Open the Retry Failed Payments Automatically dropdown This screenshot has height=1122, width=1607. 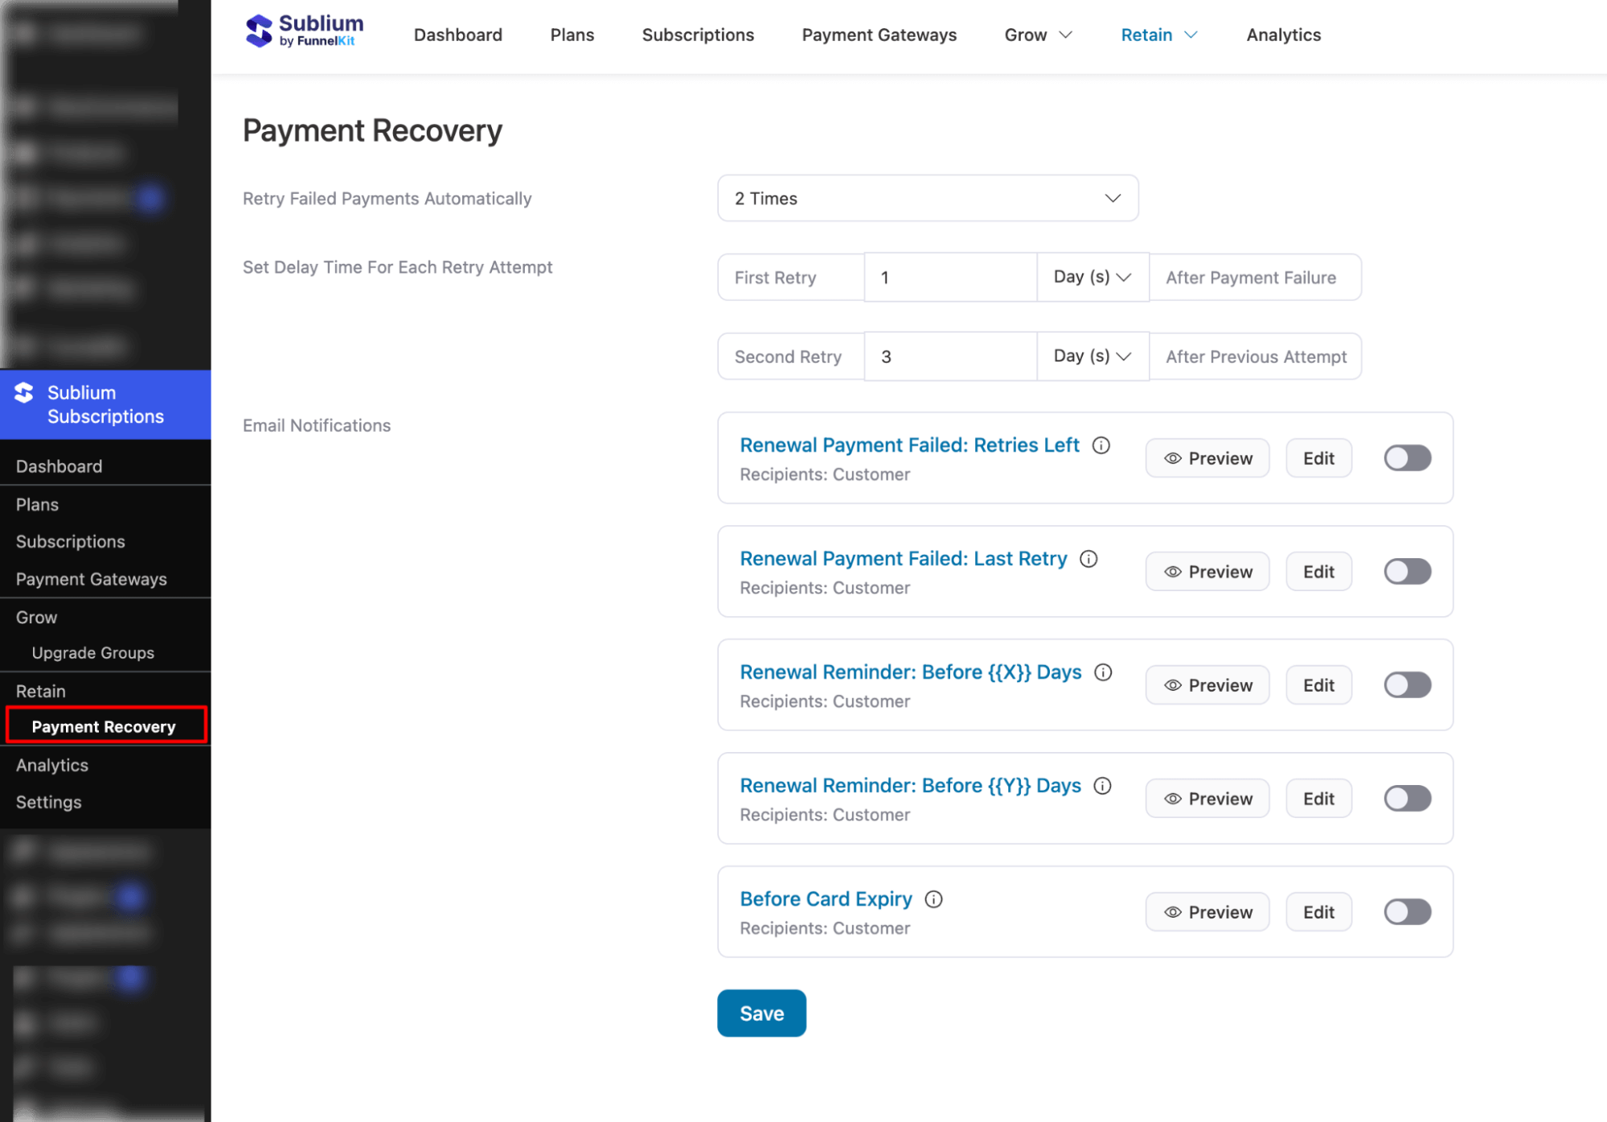tap(927, 198)
